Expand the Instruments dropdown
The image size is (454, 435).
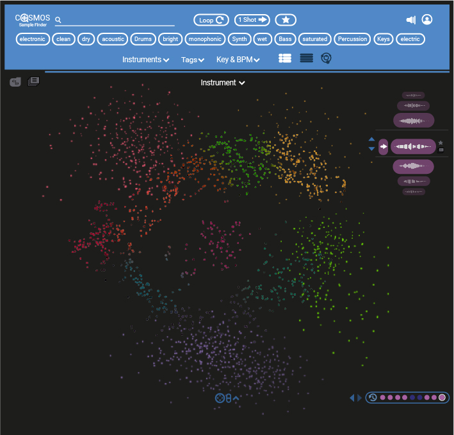145,60
